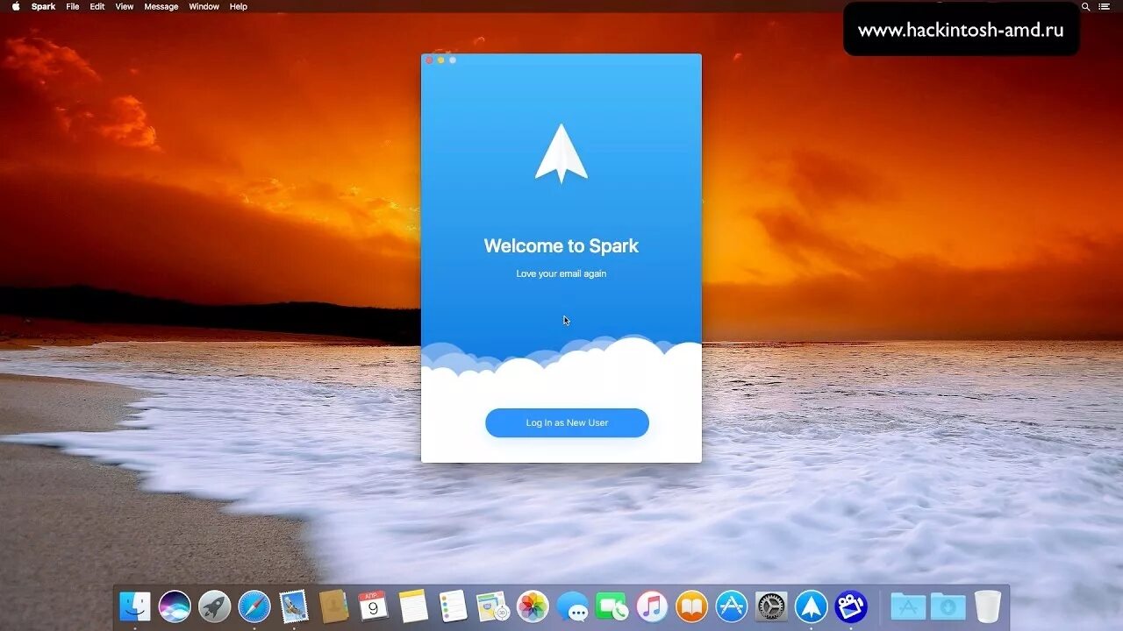The width and height of the screenshot is (1123, 631).
Task: Open Launchpad rocket icon in Dock
Action: [215, 606]
